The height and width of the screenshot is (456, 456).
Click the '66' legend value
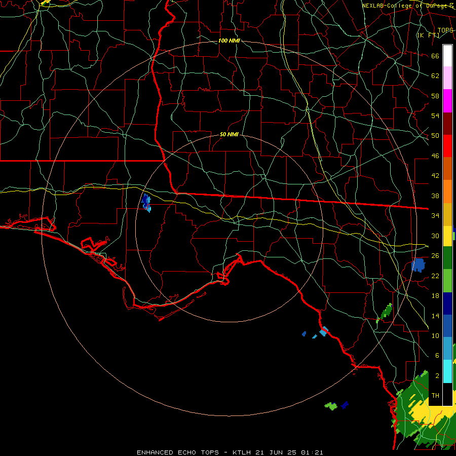(x=435, y=56)
